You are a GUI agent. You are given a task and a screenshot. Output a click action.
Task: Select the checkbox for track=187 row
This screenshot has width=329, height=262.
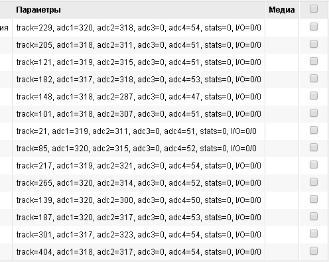[x=314, y=216]
